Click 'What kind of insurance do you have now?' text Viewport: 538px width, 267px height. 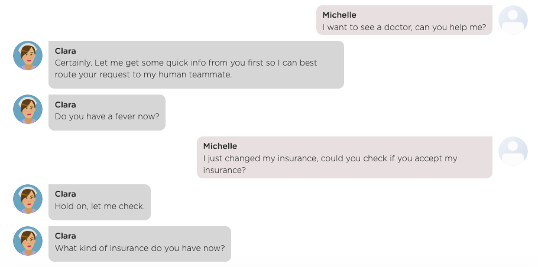(140, 248)
